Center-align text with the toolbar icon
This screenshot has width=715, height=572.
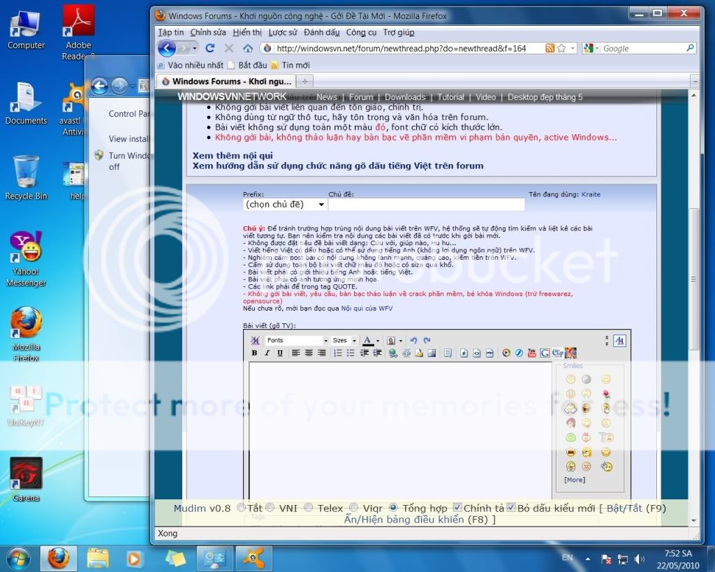309,353
